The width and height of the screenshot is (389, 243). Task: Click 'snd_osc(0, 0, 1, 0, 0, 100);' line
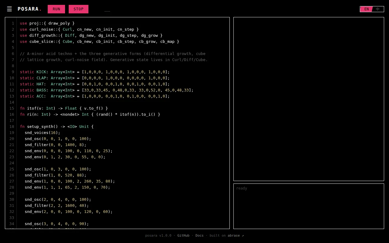point(58,139)
